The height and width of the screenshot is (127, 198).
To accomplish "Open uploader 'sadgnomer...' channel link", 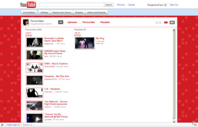I will coord(49,44).
